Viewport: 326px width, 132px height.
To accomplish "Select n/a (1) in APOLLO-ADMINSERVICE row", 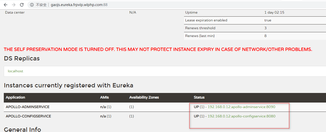I will [x=106, y=107].
